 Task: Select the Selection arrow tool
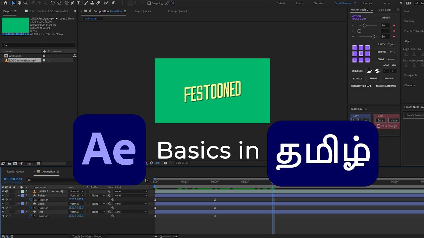[13, 3]
